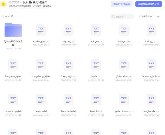Select the file label gelan_tczden.txt
The width and height of the screenshot is (165, 135).
[124, 111]
